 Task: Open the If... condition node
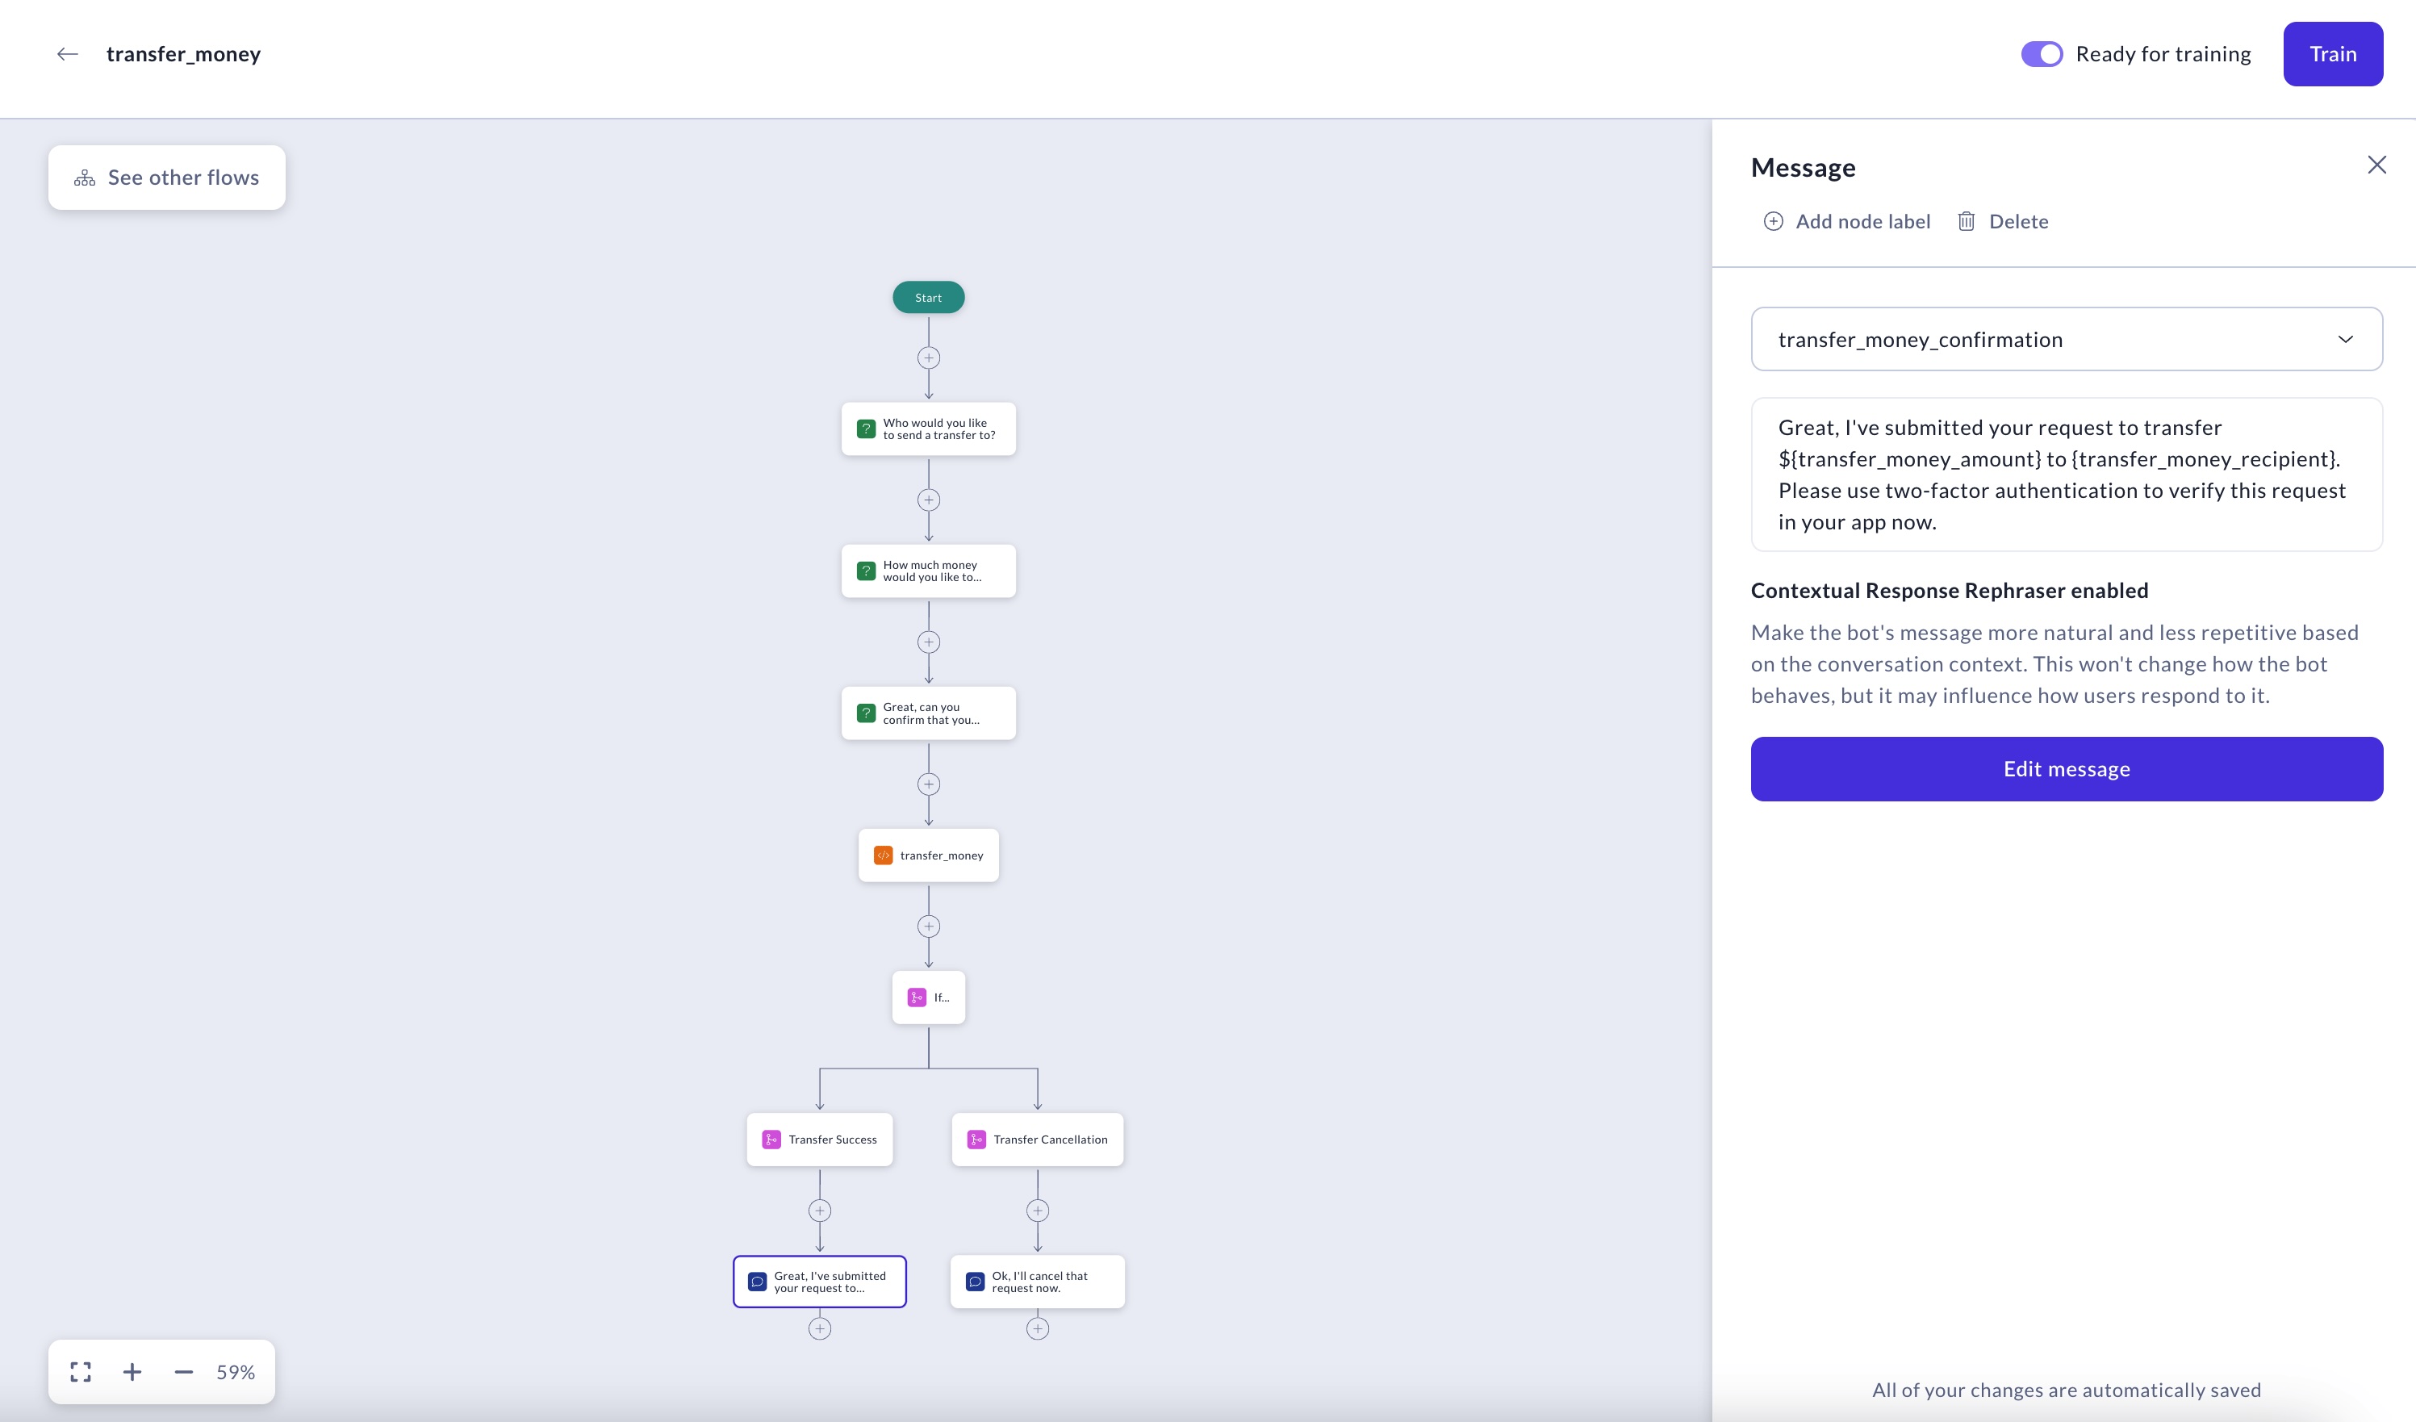(928, 997)
